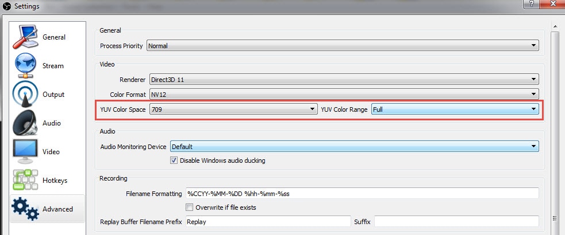Image resolution: width=565 pixels, height=235 pixels.
Task: Select the Advanced gears icon
Action: 25,209
